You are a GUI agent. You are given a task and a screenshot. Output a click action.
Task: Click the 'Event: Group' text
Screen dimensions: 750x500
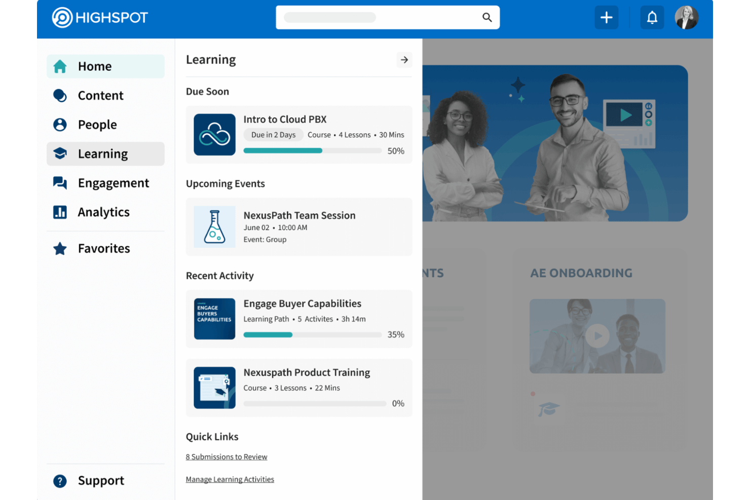pyautogui.click(x=265, y=240)
